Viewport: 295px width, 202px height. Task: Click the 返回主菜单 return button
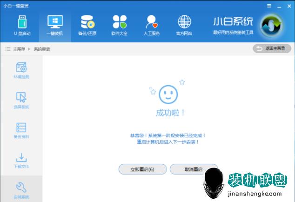tap(272, 48)
